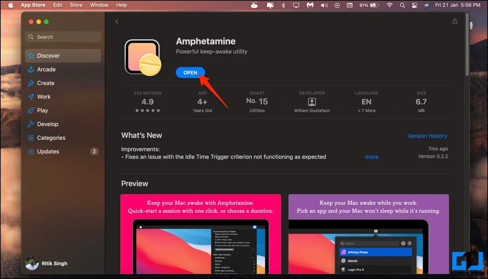The image size is (488, 279).
Task: Open Updates in the sidebar
Action: point(63,152)
